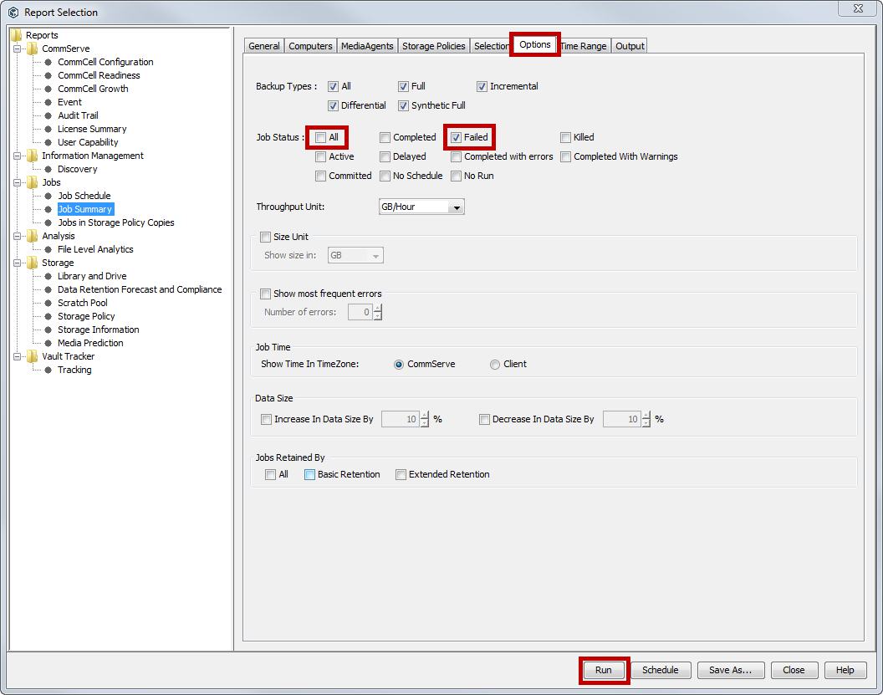Check the Active job status checkbox
The image size is (883, 695).
[321, 157]
